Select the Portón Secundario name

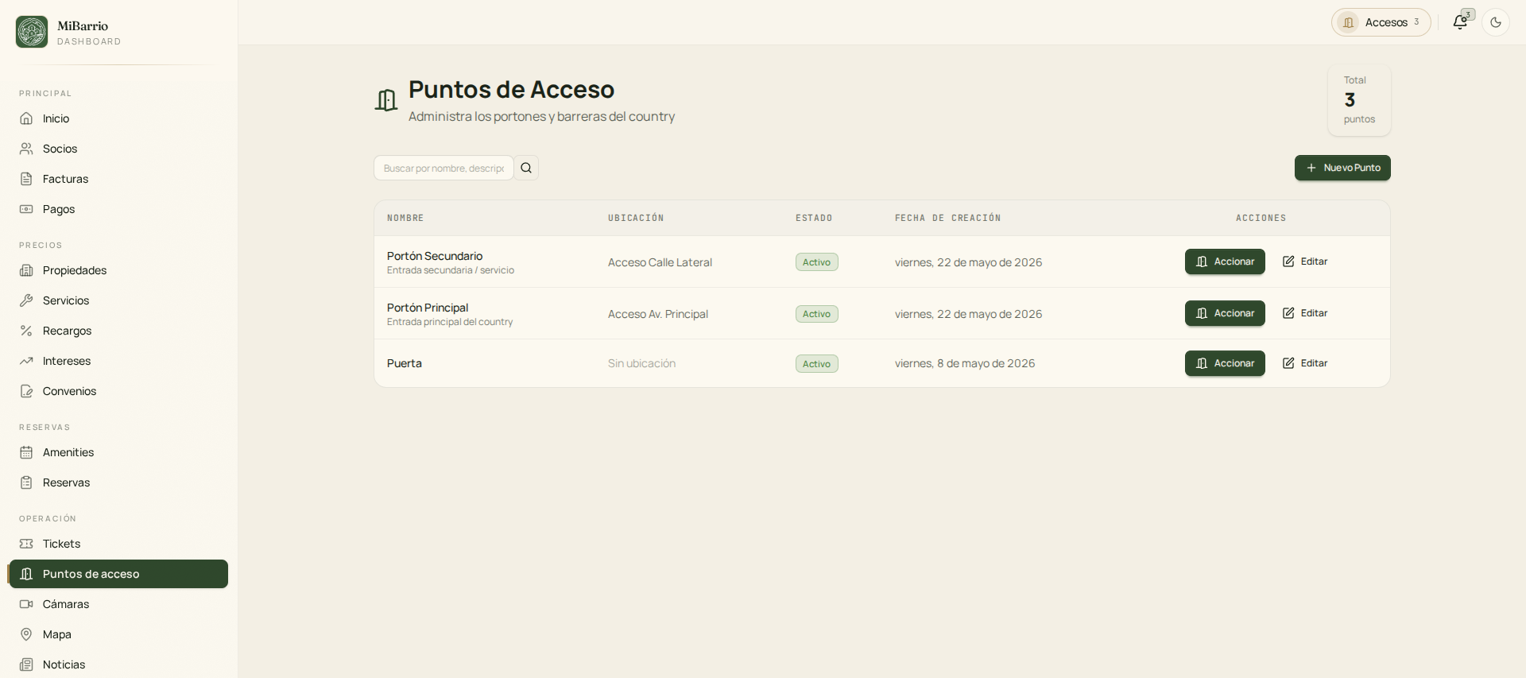tap(435, 256)
